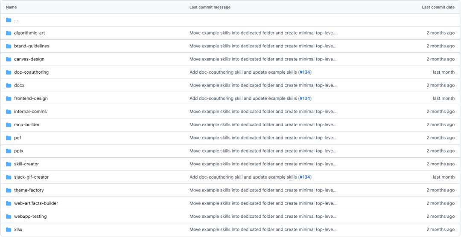Click the theme-factory folder icon

coord(9,190)
